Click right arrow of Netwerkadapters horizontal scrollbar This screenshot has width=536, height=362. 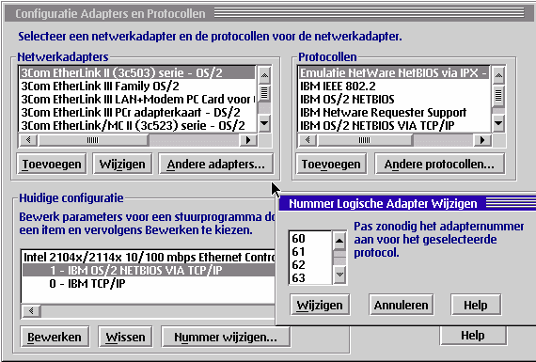pos(248,140)
